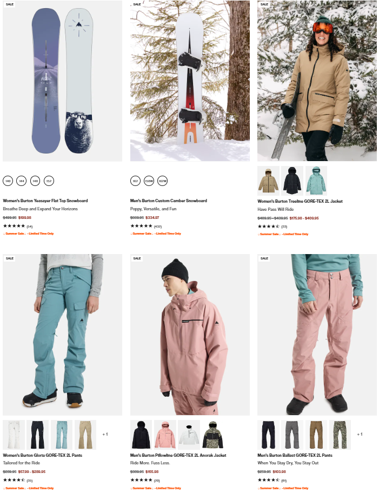Pick the gray Ballast pants color thumbnail
The image size is (379, 493).
(x=292, y=435)
